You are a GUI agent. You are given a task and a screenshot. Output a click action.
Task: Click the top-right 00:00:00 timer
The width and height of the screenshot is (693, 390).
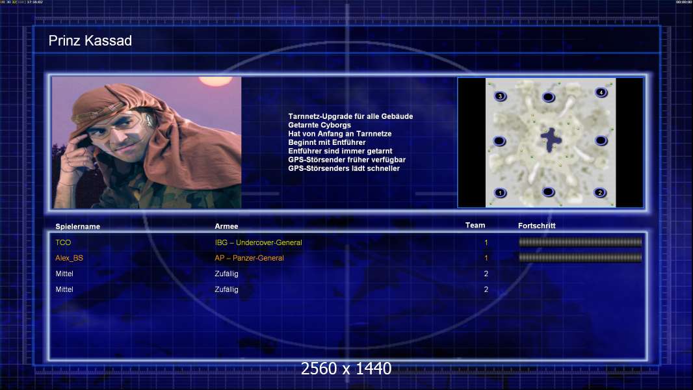[x=684, y=2]
